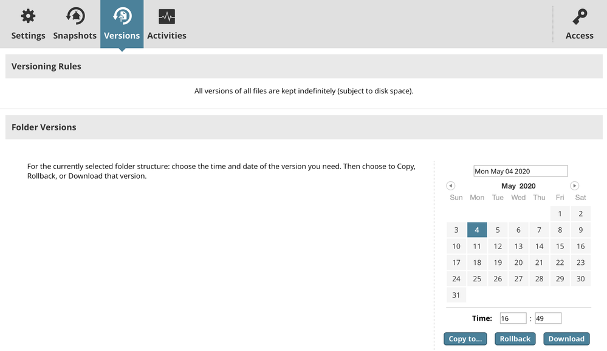Choose May 31 in the calendar
This screenshot has height=351, width=607.
[x=456, y=295]
